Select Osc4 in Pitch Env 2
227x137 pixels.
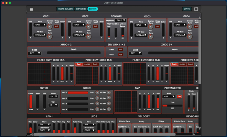click(190, 64)
